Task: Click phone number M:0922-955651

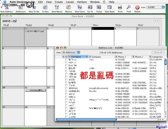Action: [x=122, y=97]
